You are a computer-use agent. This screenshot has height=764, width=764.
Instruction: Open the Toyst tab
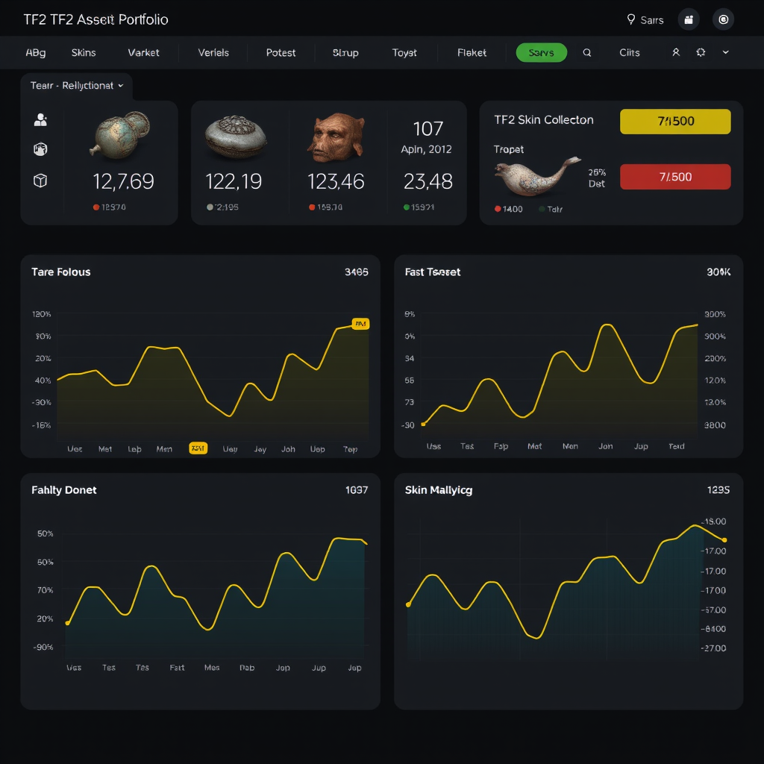[x=404, y=53]
